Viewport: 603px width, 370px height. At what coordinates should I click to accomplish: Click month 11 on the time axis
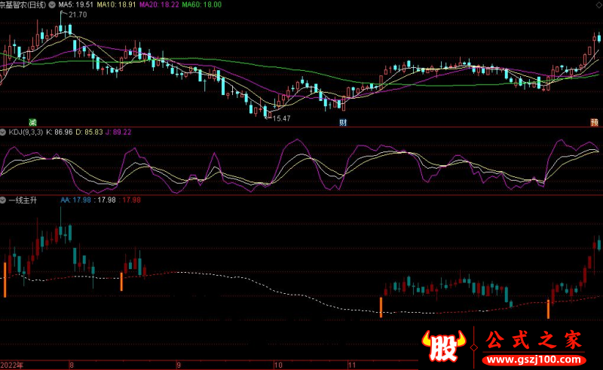coord(351,365)
